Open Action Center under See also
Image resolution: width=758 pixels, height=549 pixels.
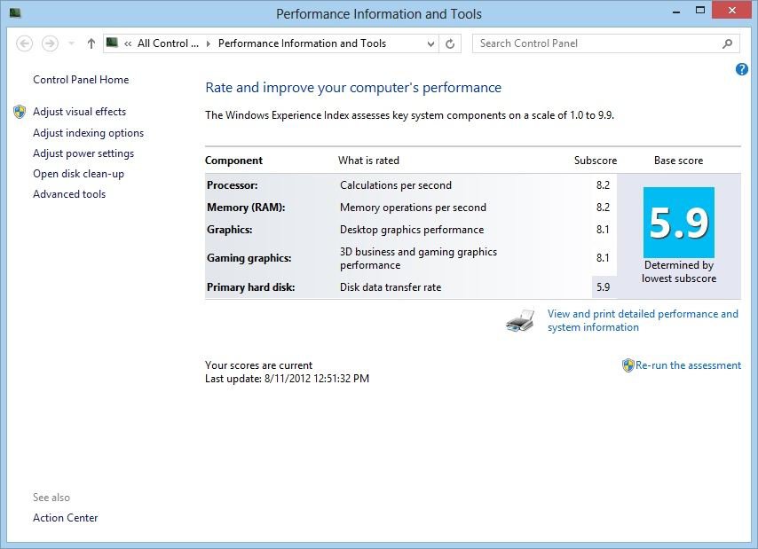click(x=66, y=518)
